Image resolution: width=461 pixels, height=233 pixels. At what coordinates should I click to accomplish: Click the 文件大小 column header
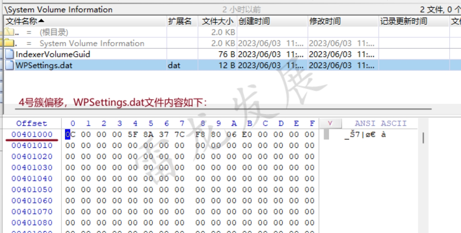point(216,21)
